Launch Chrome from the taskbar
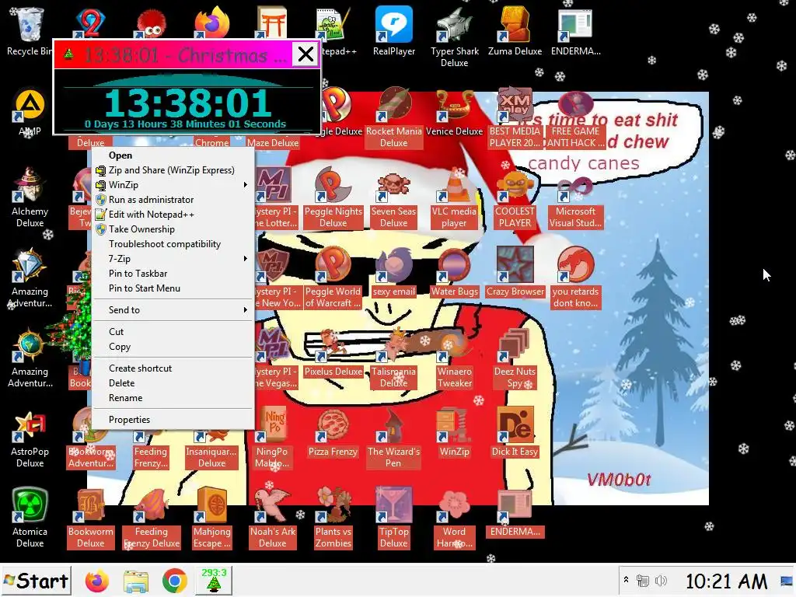 click(174, 581)
